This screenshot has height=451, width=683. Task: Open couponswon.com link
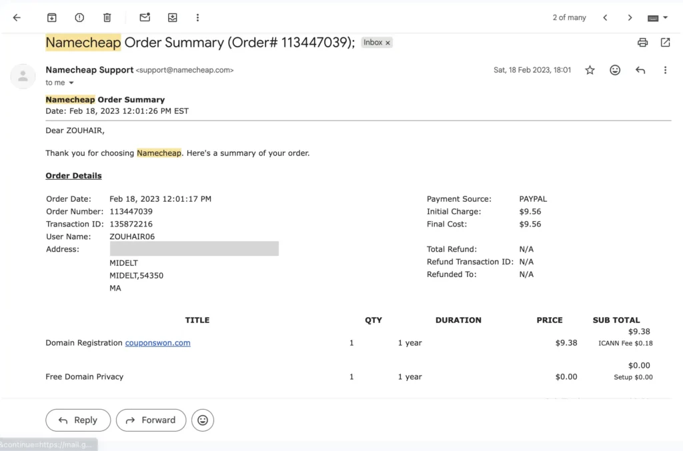tap(157, 342)
